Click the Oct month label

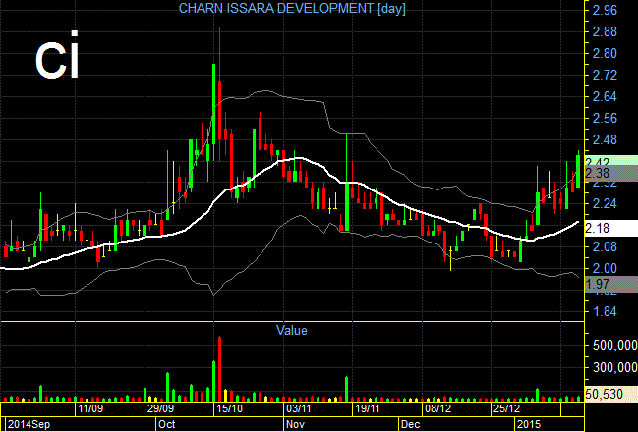pyautogui.click(x=167, y=425)
